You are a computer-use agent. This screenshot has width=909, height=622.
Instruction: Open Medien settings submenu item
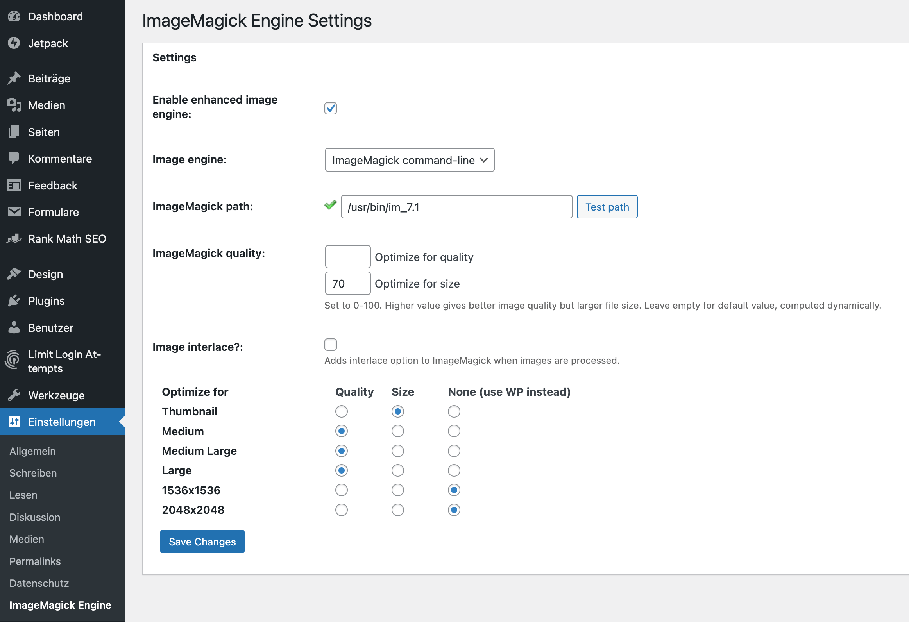tap(27, 539)
